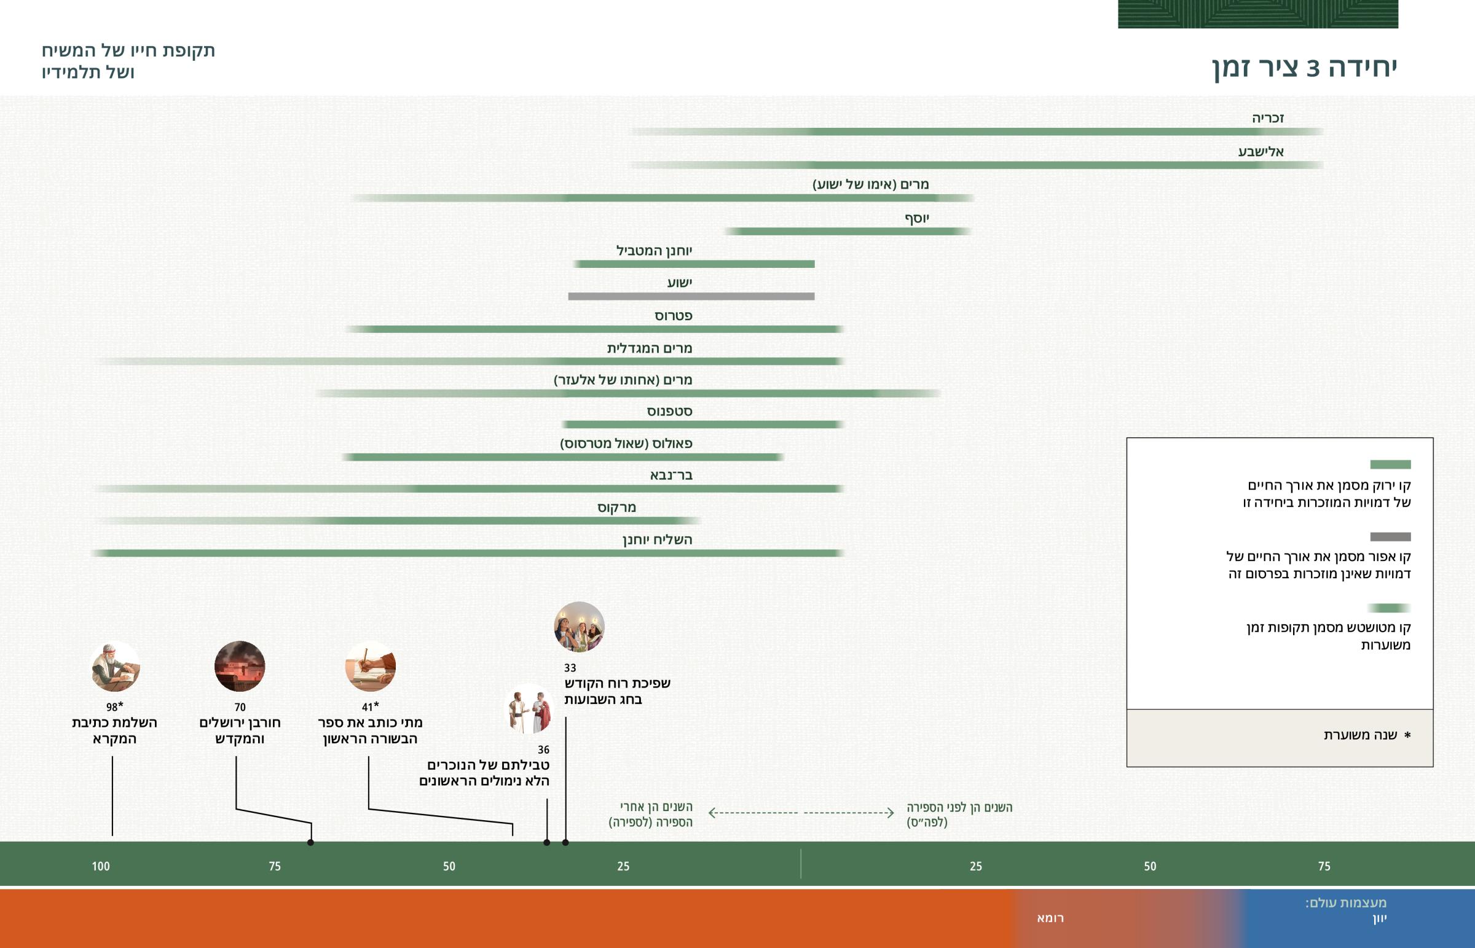Click the name label פטרוס
1475x948 pixels.
coord(673,316)
